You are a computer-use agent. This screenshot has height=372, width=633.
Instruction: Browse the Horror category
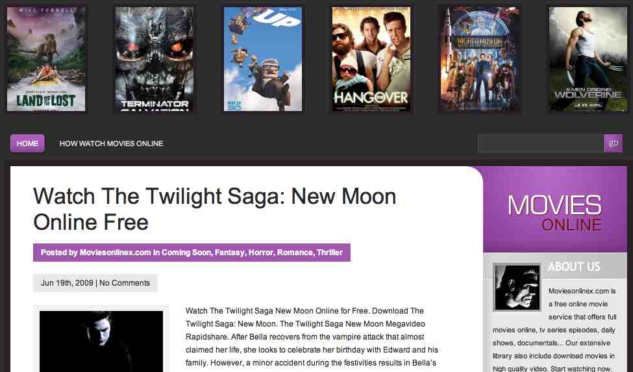(x=261, y=253)
